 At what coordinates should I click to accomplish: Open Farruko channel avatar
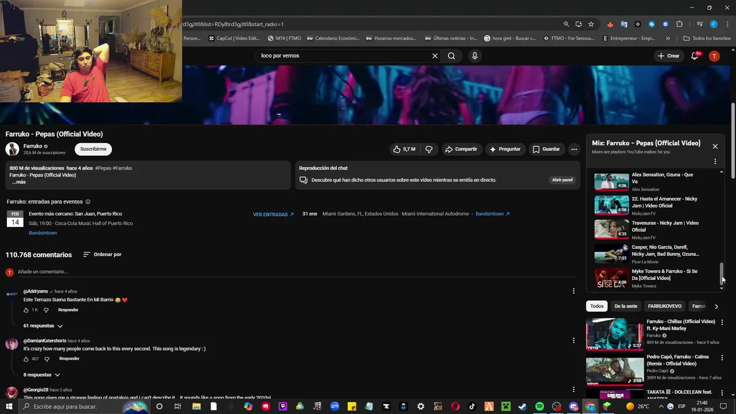(12, 149)
